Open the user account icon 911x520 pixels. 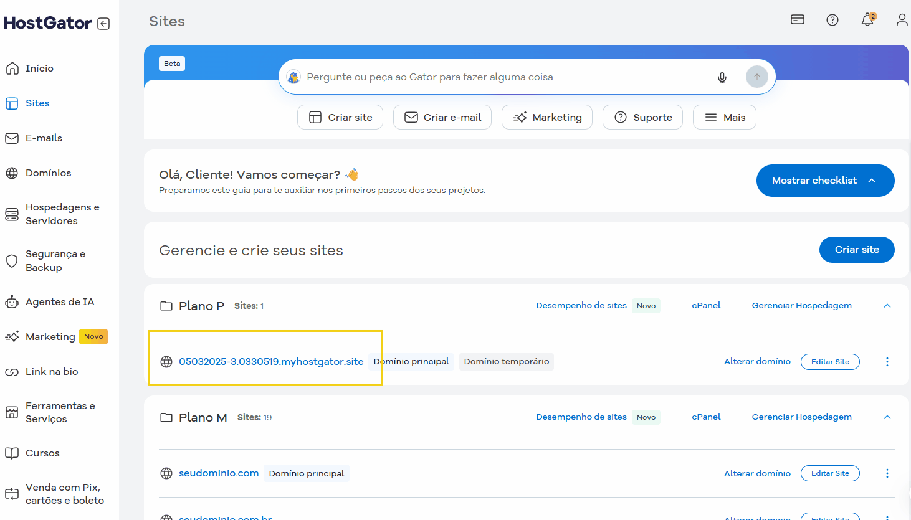pos(902,19)
